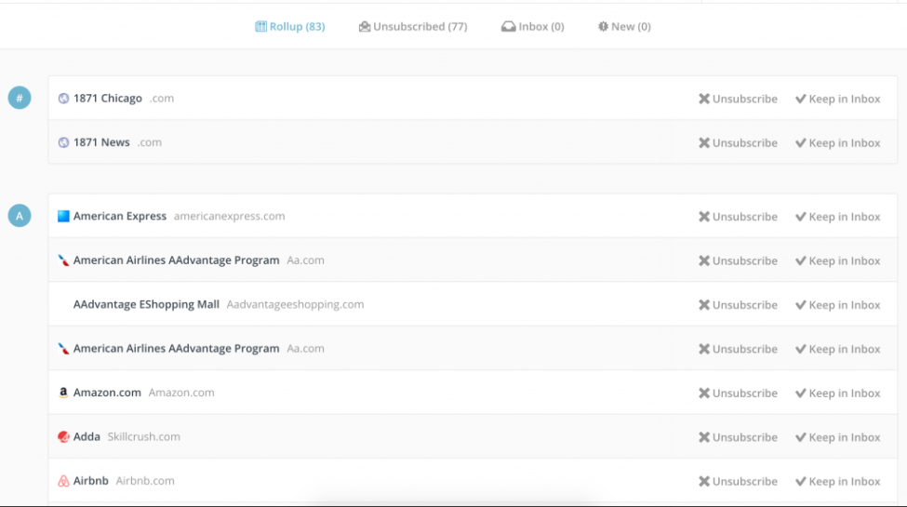Screen dimensions: 907x507
Task: Unsubscribe from Adda Skillcrush.com
Action: pos(738,437)
